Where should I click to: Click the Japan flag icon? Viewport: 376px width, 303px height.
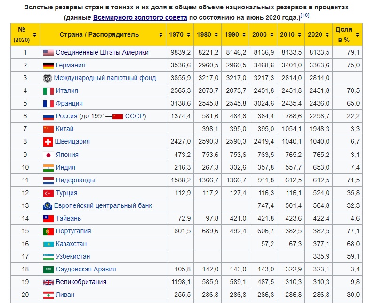click(x=48, y=155)
